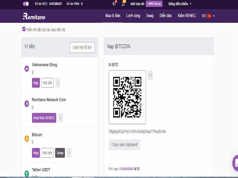Go to Remitano home via logo

(x=34, y=16)
